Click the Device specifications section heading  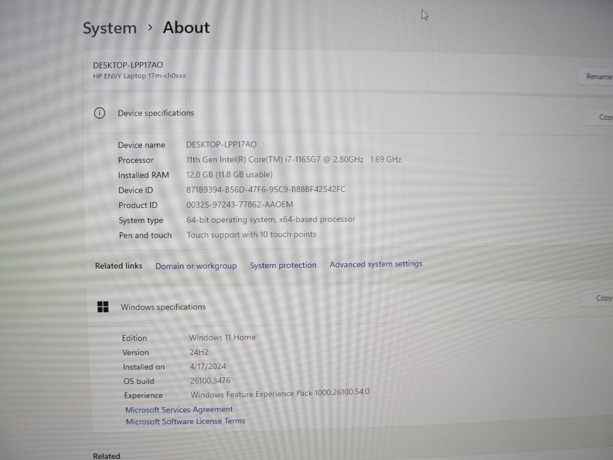click(156, 113)
